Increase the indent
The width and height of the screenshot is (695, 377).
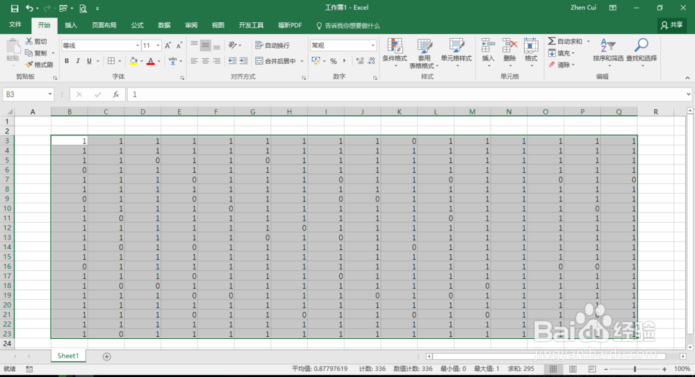point(243,61)
